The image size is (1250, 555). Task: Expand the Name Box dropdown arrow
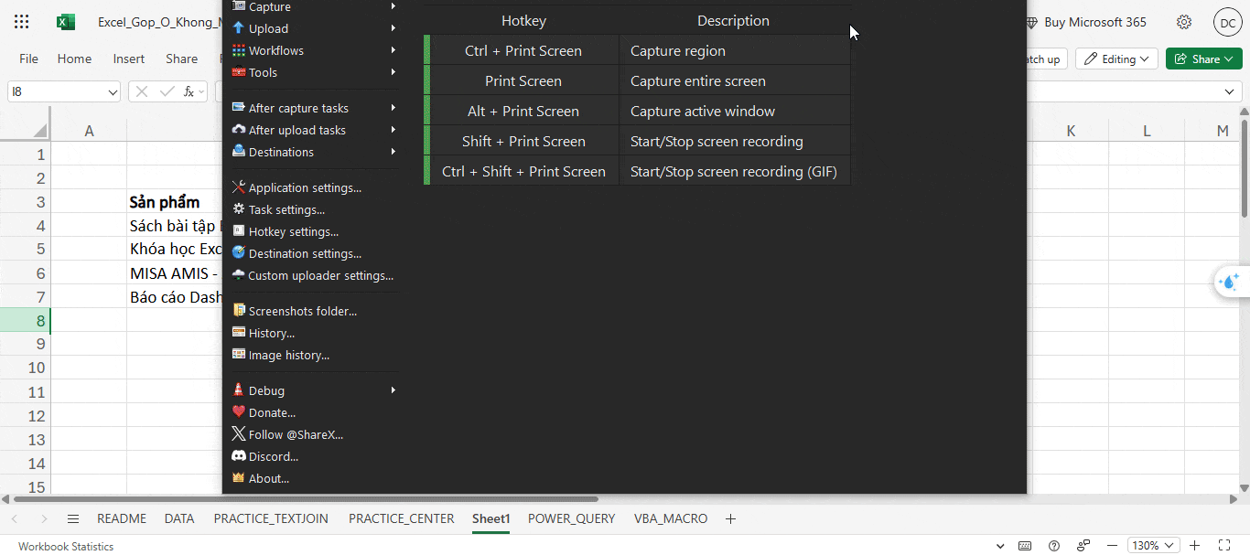pyautogui.click(x=113, y=92)
